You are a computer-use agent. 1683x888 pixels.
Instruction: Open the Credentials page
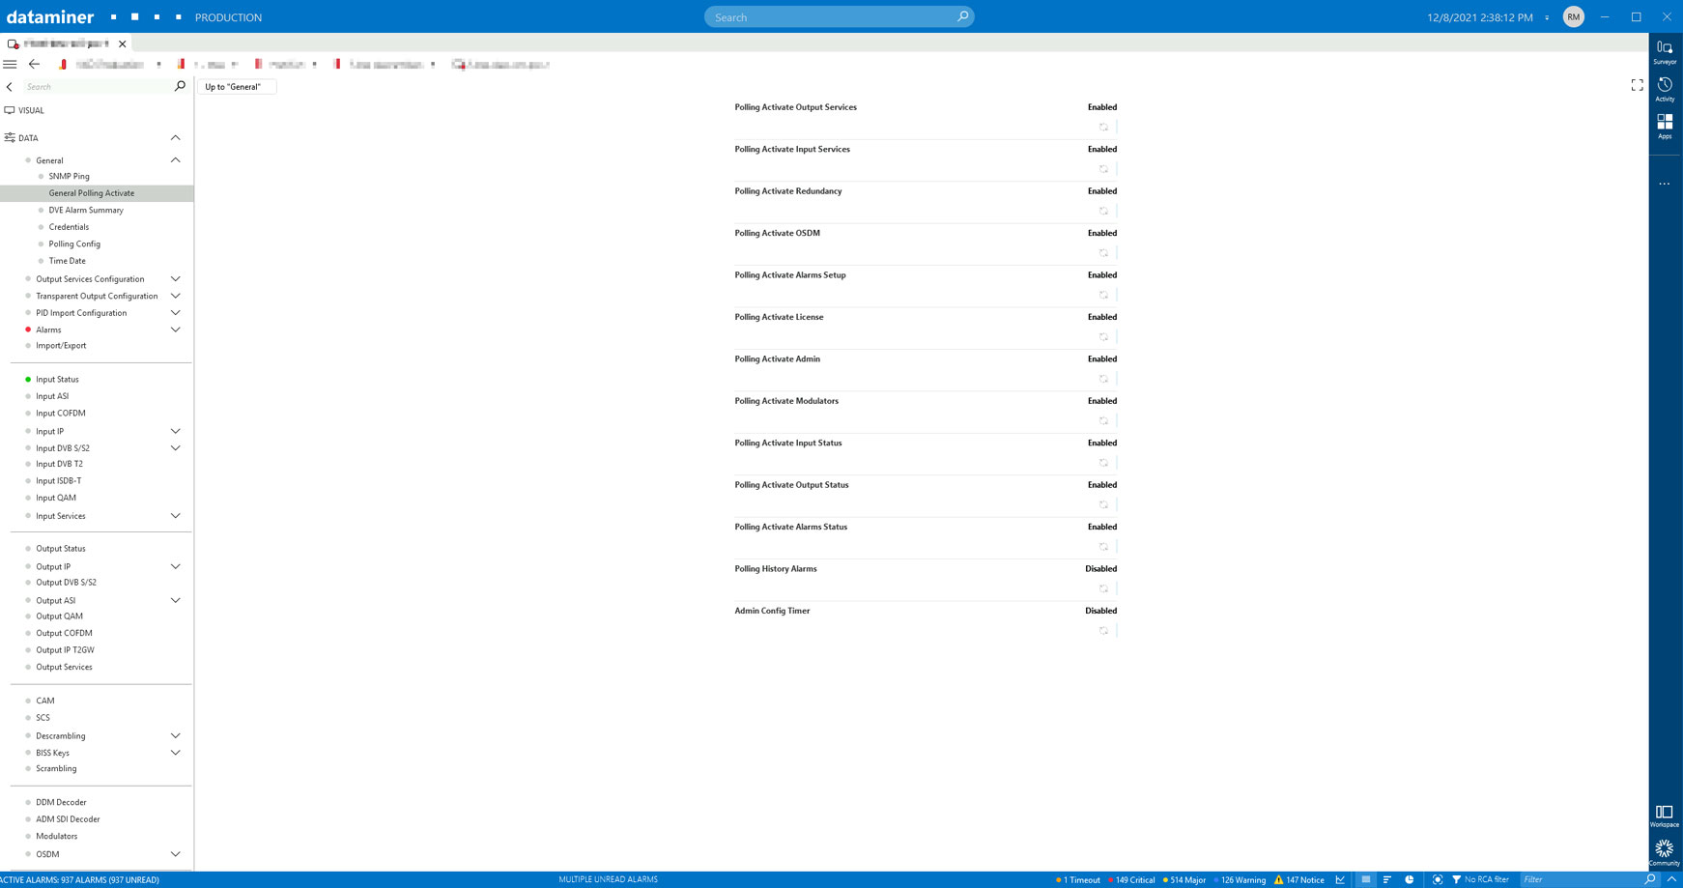tap(69, 227)
